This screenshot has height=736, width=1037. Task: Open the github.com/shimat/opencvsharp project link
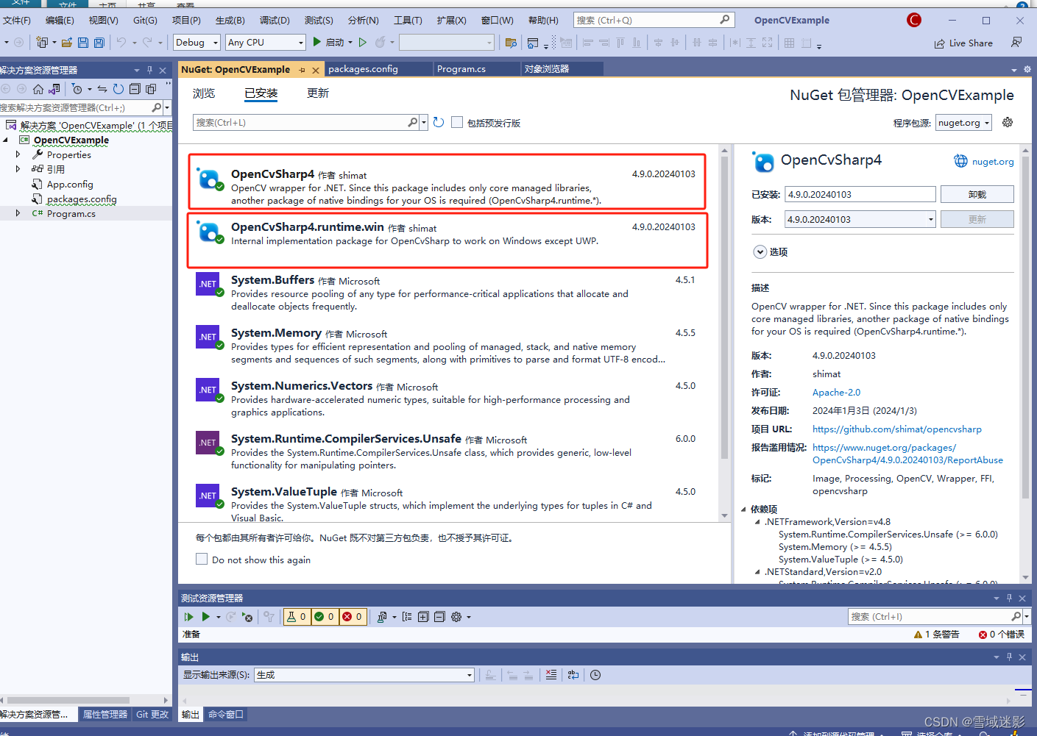click(x=896, y=429)
